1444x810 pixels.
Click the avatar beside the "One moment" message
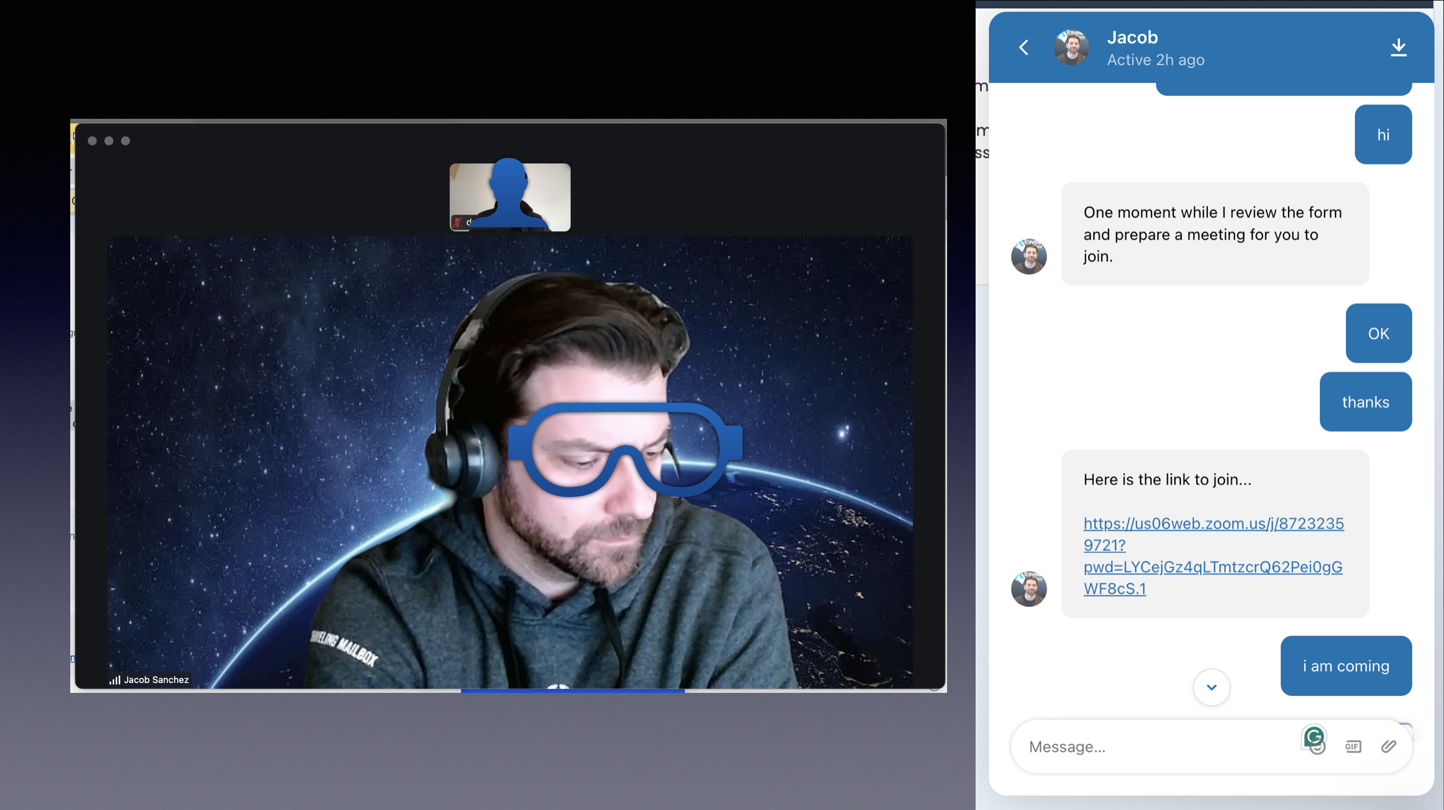point(1028,256)
